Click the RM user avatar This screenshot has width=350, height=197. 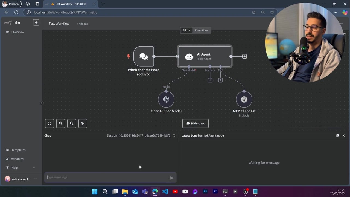pos(7,179)
